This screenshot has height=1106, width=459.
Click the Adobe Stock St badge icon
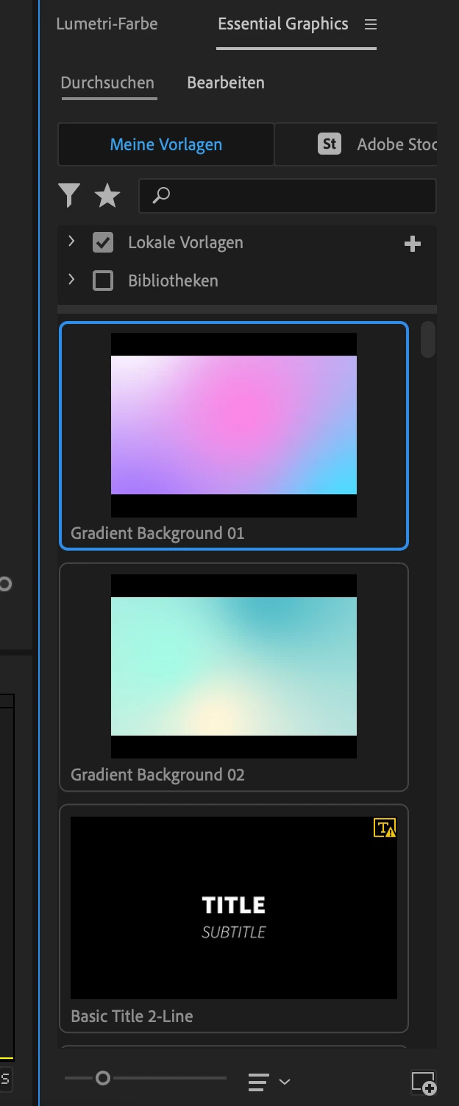pos(330,144)
